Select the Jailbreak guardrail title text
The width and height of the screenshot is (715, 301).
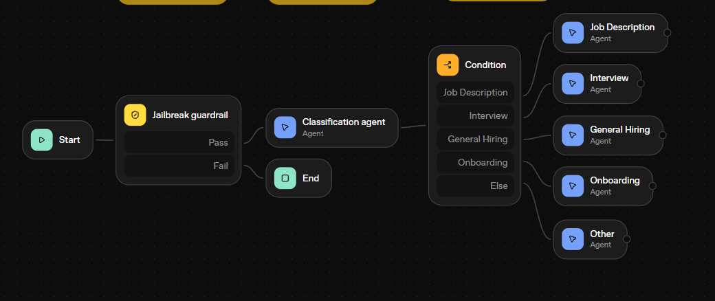coord(190,115)
